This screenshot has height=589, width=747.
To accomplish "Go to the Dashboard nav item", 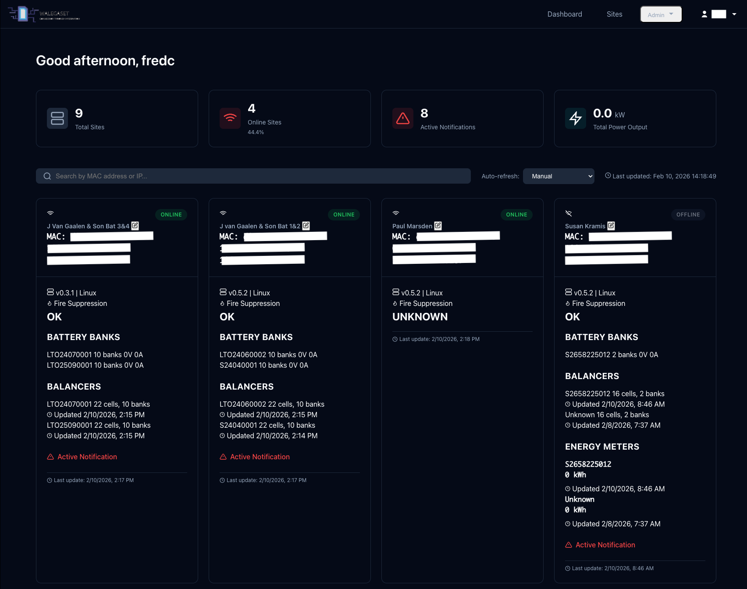I will (x=565, y=14).
